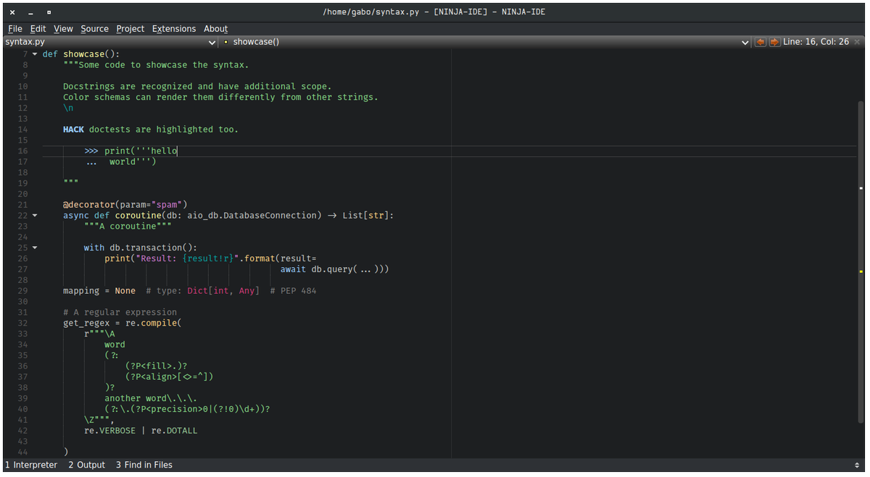The image size is (870, 477).
Task: Open the About menu
Action: coord(215,29)
